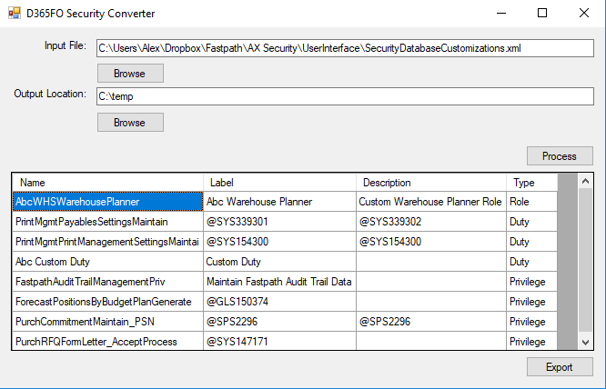Click Privilege type cell in FastpathAuditTrailManagementPriv row
Viewport: 606px width, 389px height.
531,282
